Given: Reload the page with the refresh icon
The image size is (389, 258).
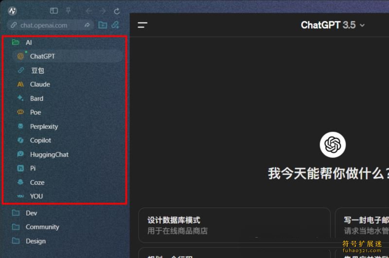Looking at the screenshot, I should coord(117,11).
